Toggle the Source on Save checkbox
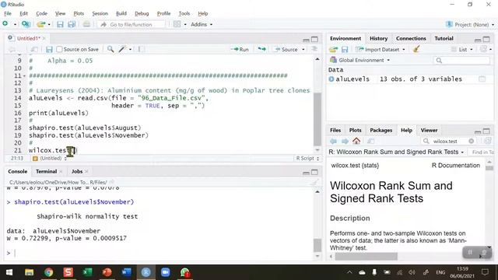 (59, 49)
